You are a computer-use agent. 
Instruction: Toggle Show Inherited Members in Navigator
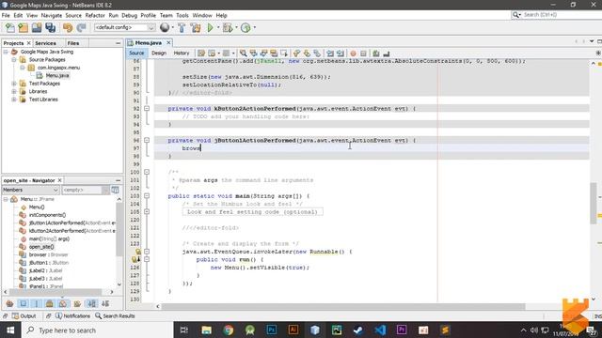pyautogui.click(x=10, y=303)
